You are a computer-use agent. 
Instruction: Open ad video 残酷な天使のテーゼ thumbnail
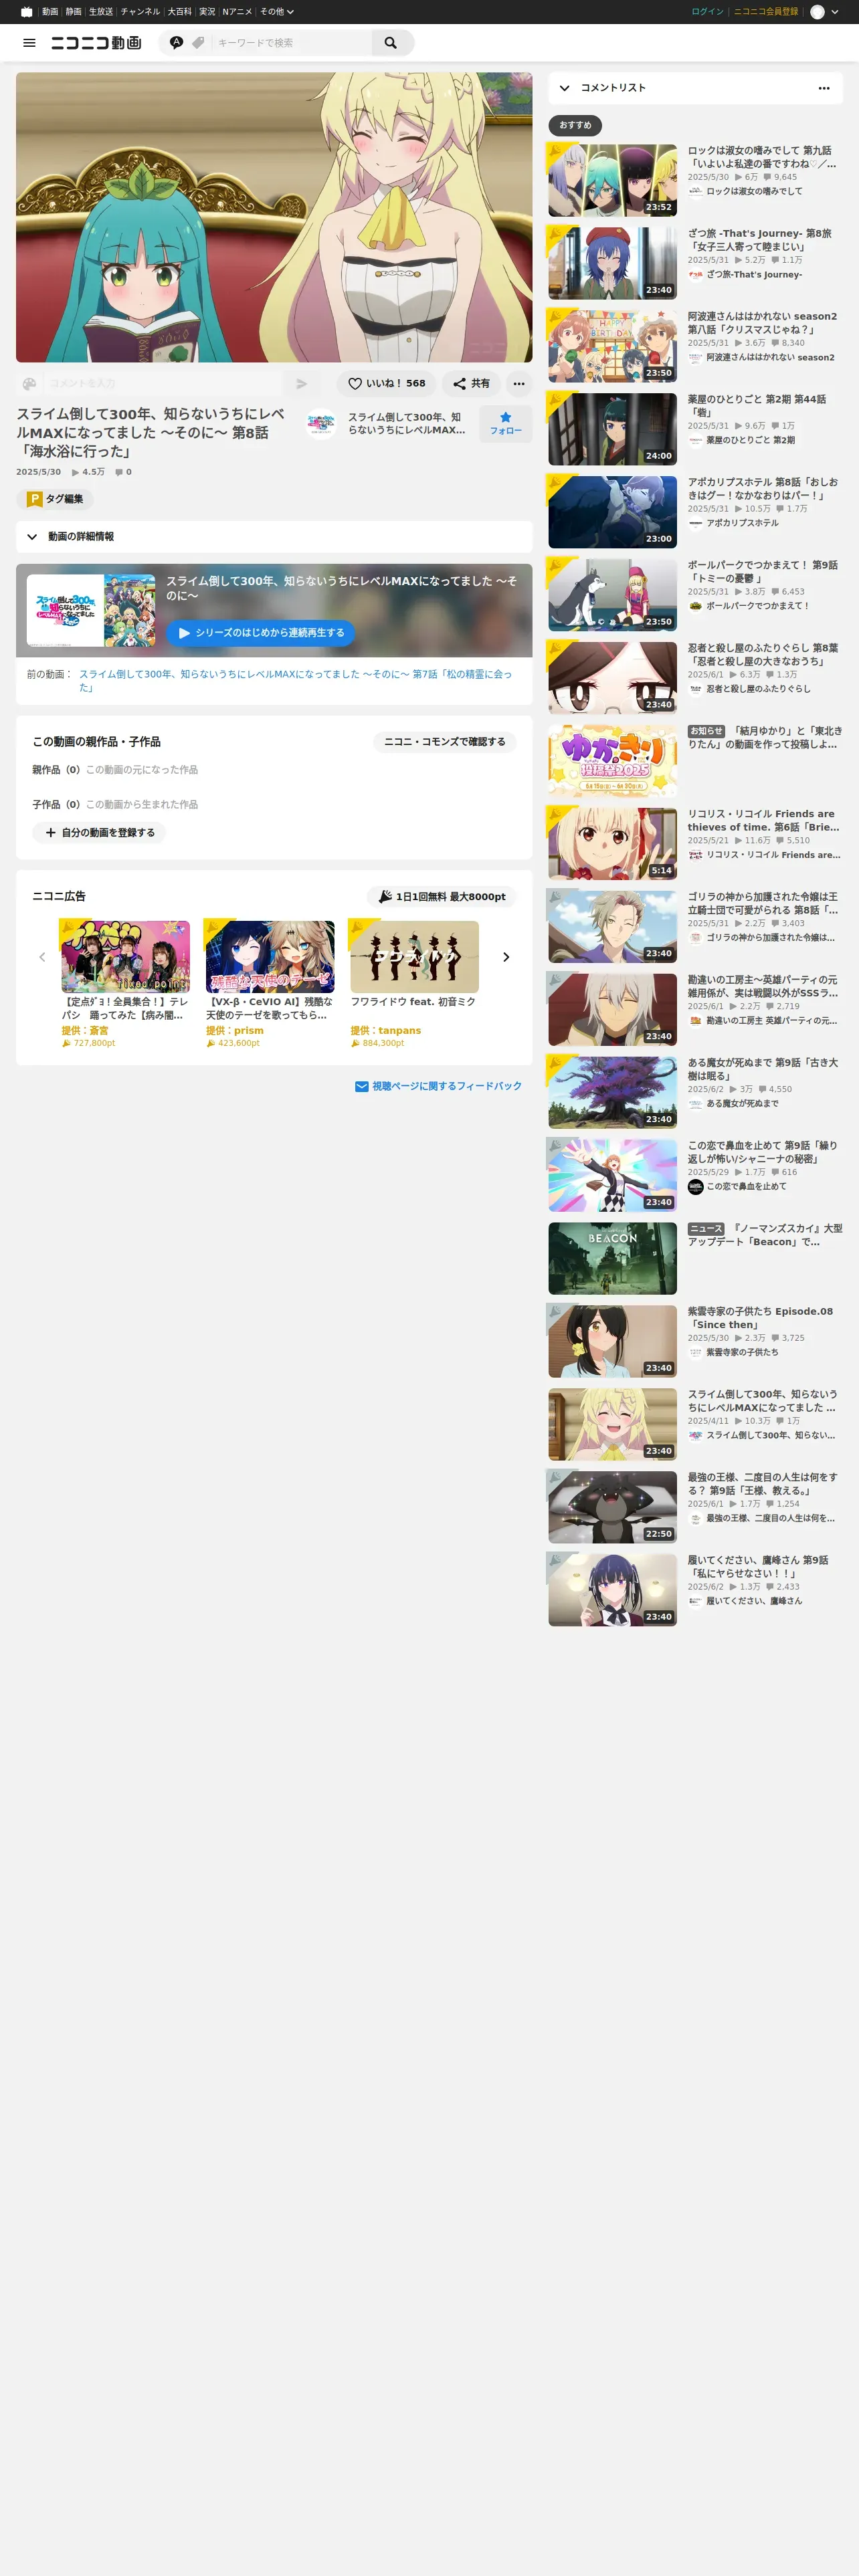pyautogui.click(x=270, y=957)
